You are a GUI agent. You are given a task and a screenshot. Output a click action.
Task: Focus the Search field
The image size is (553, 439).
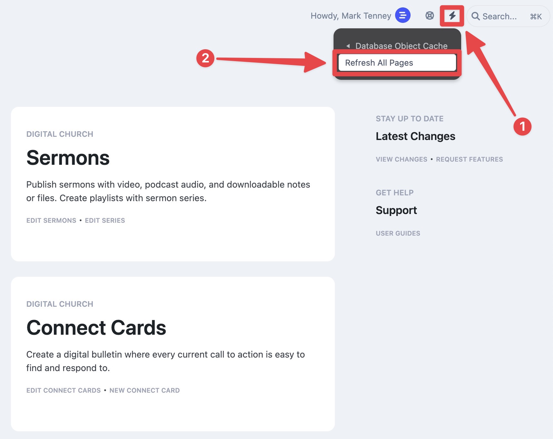coord(508,16)
